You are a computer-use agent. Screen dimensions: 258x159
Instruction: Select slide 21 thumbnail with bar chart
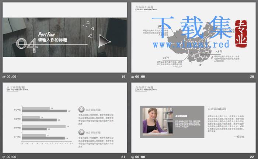[64, 117]
